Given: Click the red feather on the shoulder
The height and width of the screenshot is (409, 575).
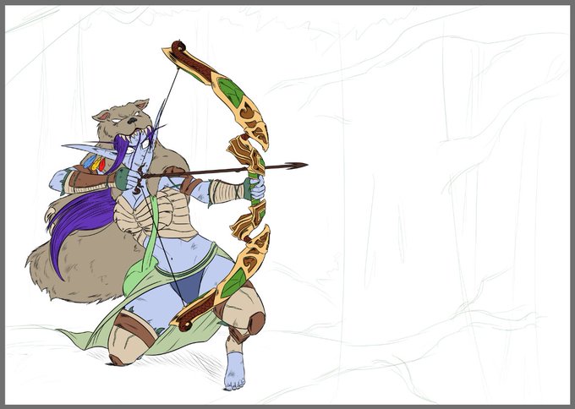Looking at the screenshot, I should point(102,165).
